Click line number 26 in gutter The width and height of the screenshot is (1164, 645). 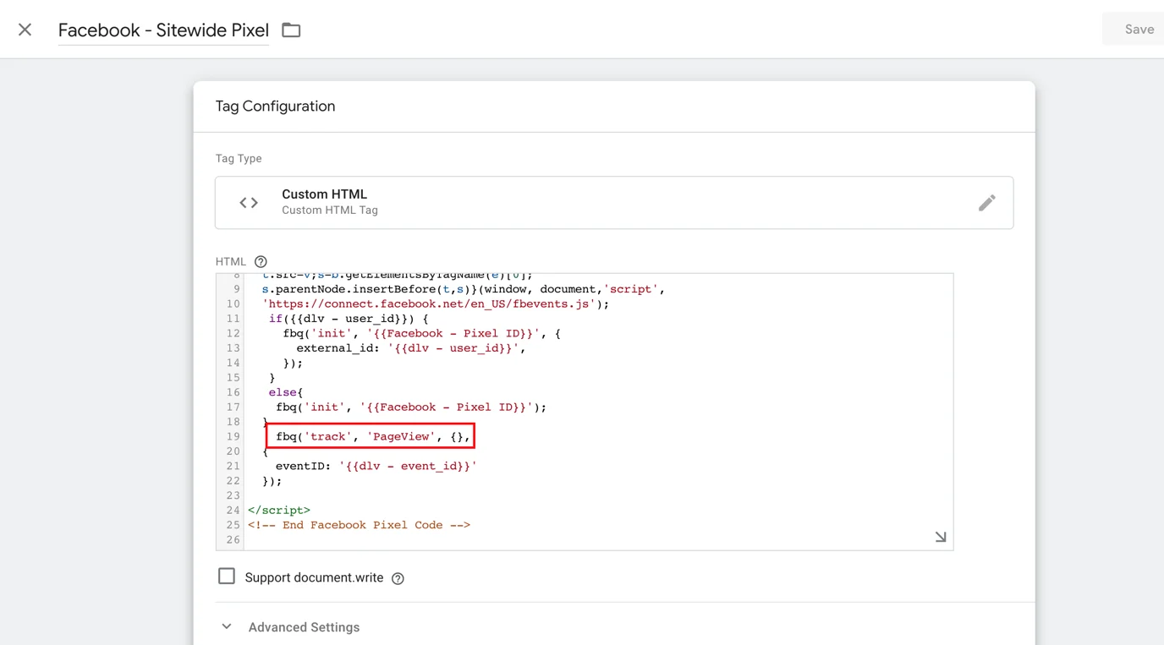pos(233,539)
